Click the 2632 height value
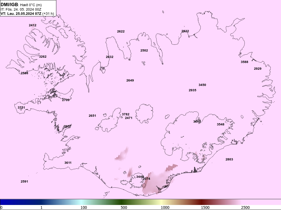The height and width of the screenshot is (210, 281). (x=110, y=57)
